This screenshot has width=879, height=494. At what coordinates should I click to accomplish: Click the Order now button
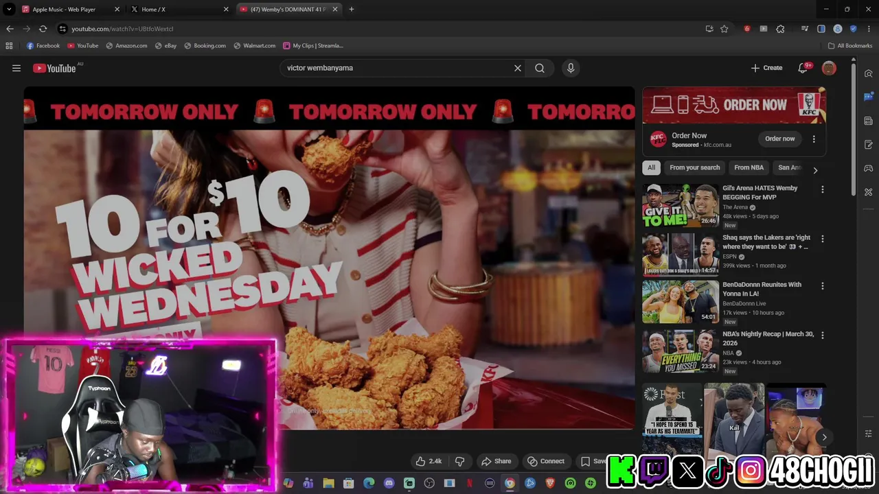[780, 139]
